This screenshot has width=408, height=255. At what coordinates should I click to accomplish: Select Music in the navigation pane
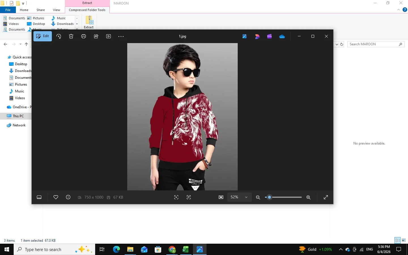pos(17,91)
